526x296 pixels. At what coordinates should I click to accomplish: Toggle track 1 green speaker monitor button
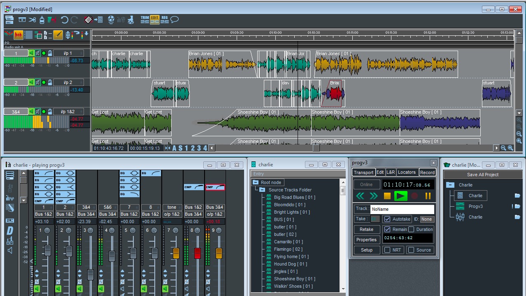(x=31, y=53)
